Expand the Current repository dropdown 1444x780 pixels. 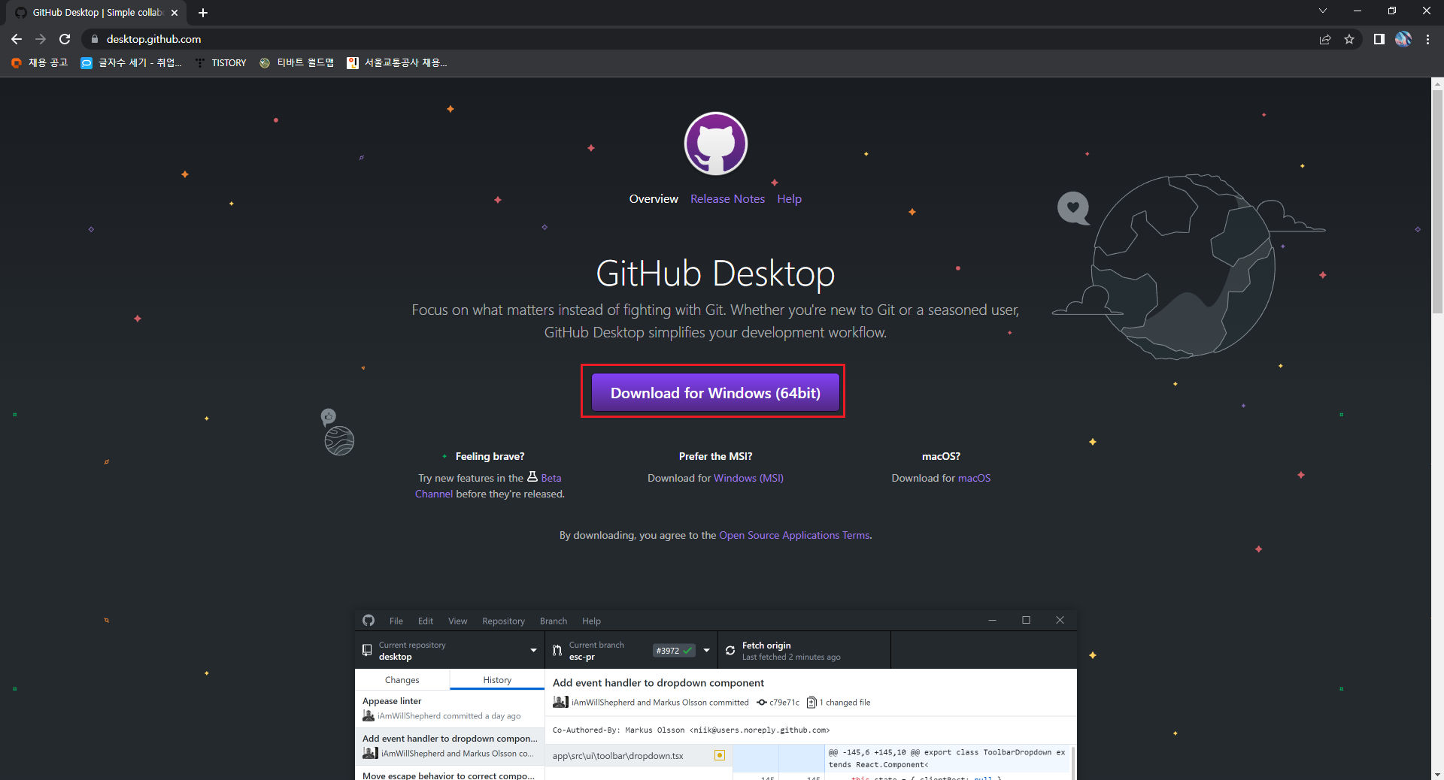(450, 650)
